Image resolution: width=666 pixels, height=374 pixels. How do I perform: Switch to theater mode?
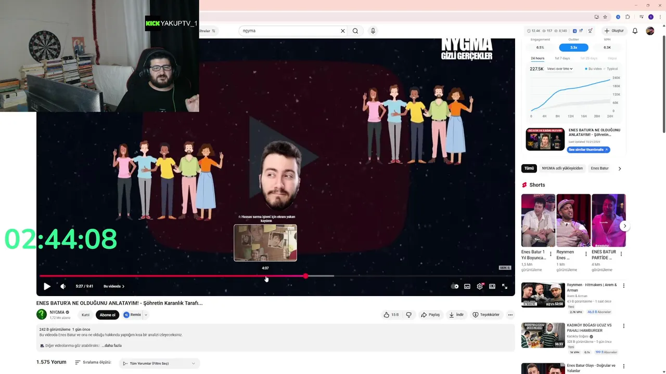click(x=492, y=286)
